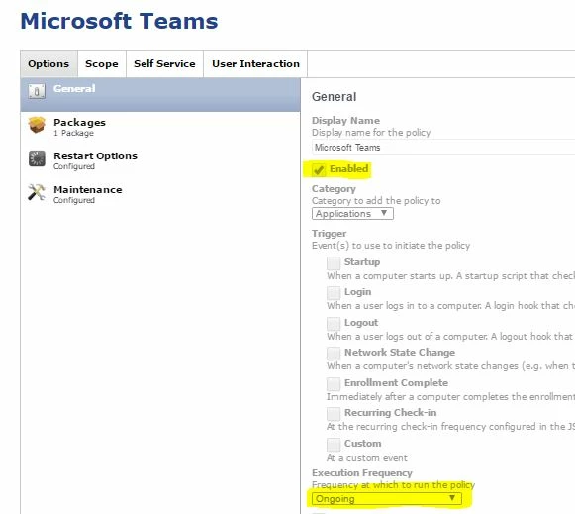Click the '1 Package' subtitle text
This screenshot has width=575, height=514.
click(x=73, y=133)
